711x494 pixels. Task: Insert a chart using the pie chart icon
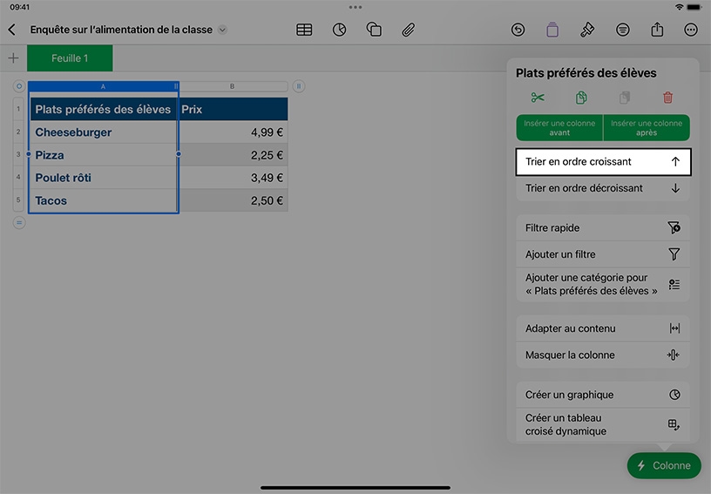339,30
